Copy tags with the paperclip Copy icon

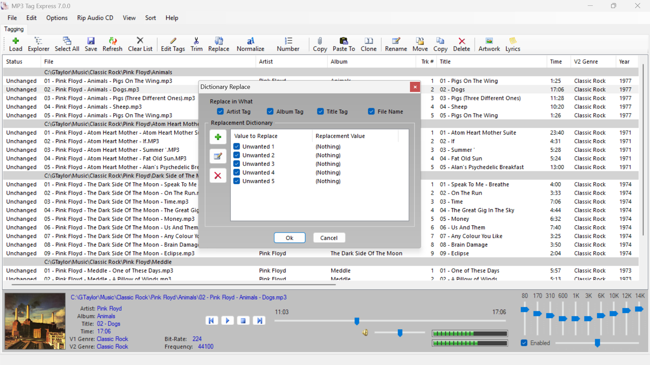point(320,44)
